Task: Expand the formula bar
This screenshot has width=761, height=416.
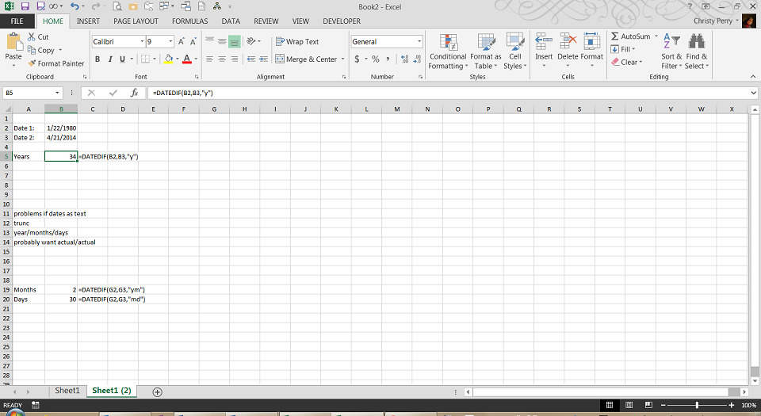Action: pyautogui.click(x=753, y=93)
